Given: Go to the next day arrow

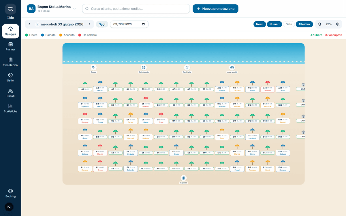Looking at the screenshot, I should click(90, 24).
